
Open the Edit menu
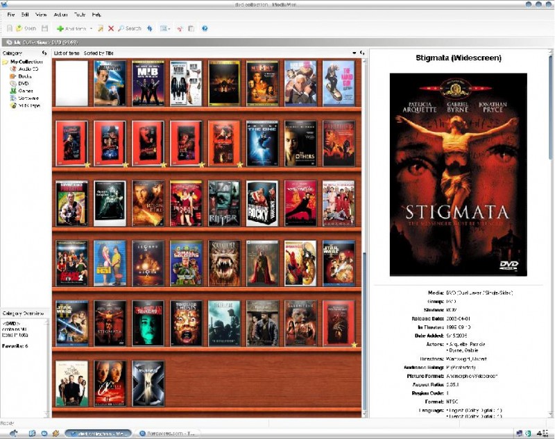point(25,15)
